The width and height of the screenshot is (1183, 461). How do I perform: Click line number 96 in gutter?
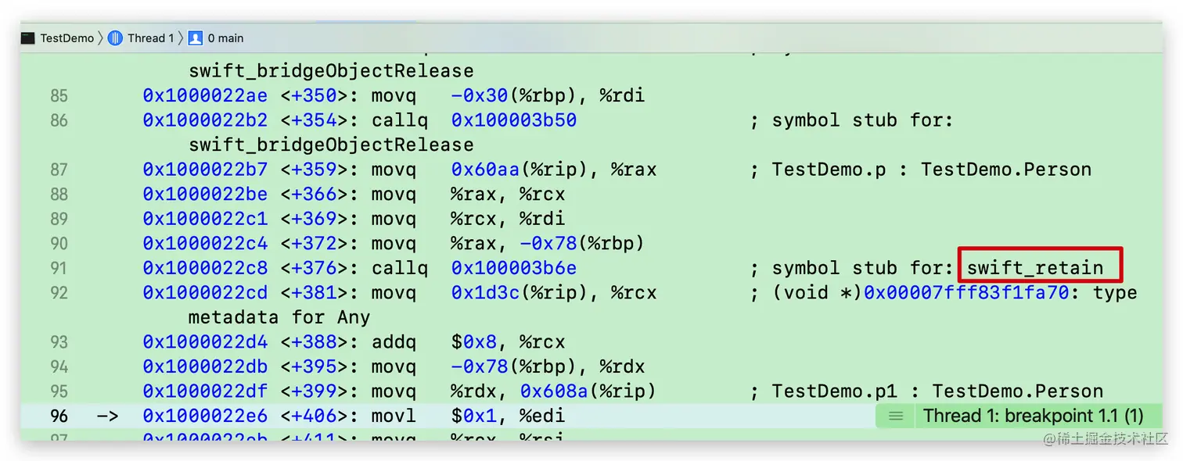point(59,416)
